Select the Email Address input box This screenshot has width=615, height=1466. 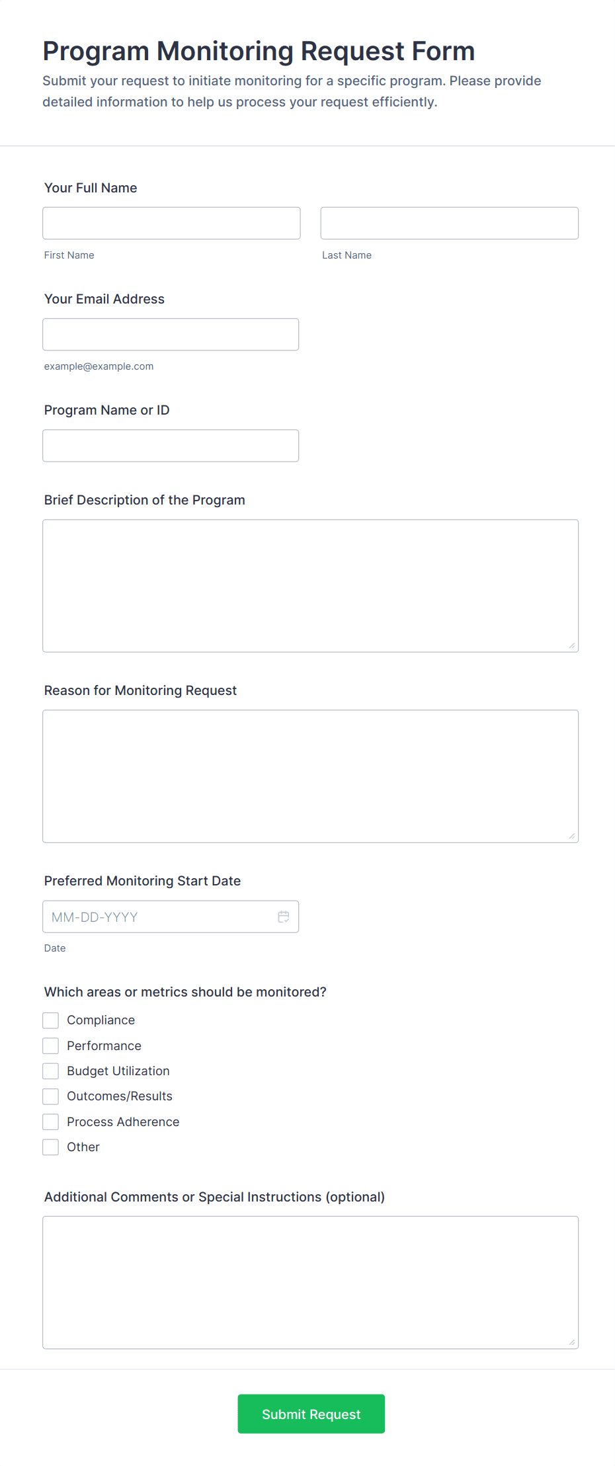pos(171,334)
